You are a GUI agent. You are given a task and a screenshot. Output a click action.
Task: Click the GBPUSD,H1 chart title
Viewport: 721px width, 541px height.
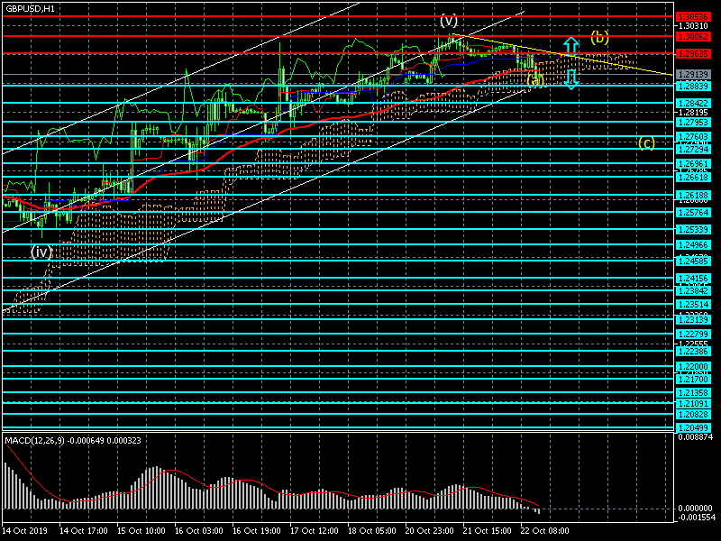coord(31,9)
